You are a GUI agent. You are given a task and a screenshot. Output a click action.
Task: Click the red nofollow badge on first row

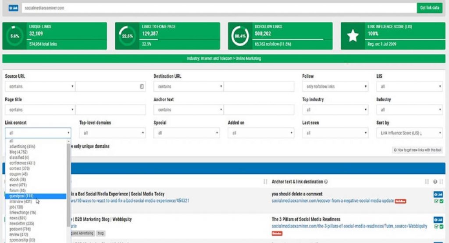[400, 201]
